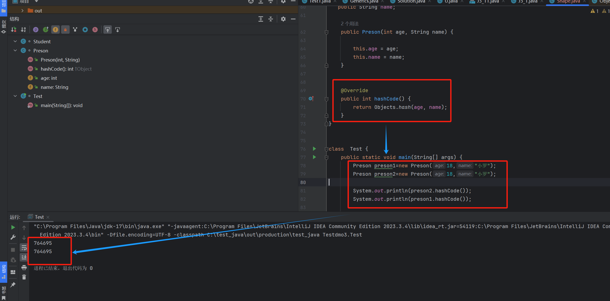Click warning indicator at editor top right
The height and width of the screenshot is (301, 610).
point(595,11)
